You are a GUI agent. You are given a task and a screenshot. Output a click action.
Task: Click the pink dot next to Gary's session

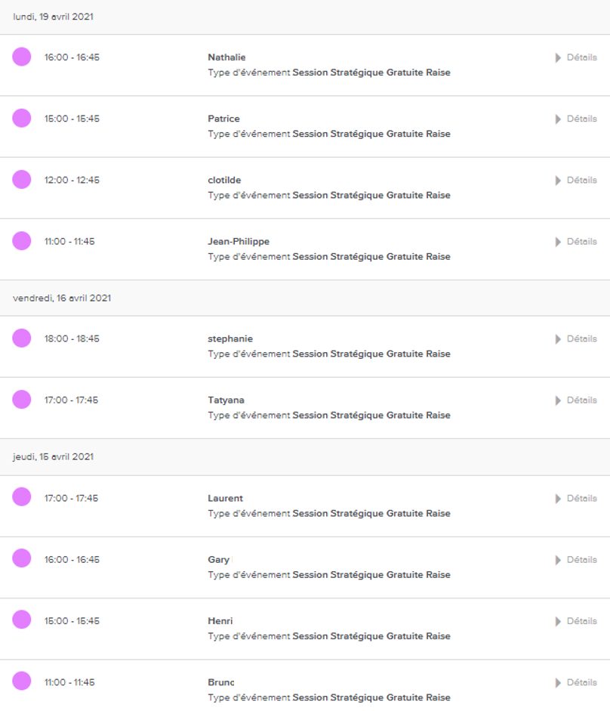(21, 558)
